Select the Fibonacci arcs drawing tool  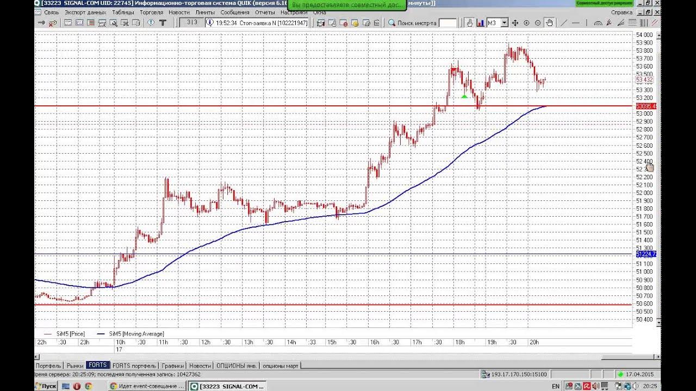click(598, 23)
